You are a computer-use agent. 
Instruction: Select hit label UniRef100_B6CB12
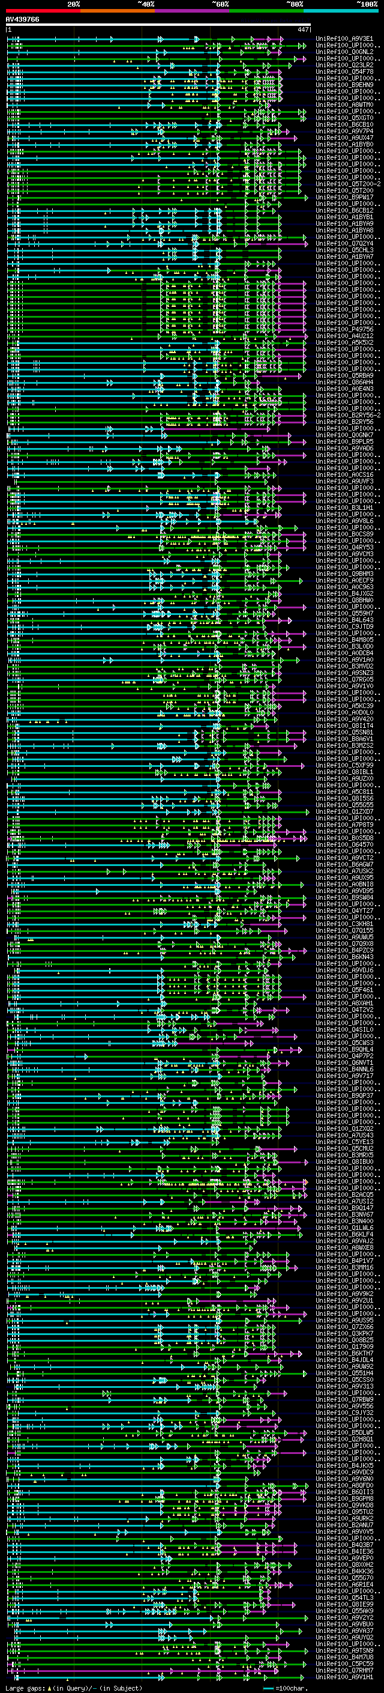coord(344,210)
